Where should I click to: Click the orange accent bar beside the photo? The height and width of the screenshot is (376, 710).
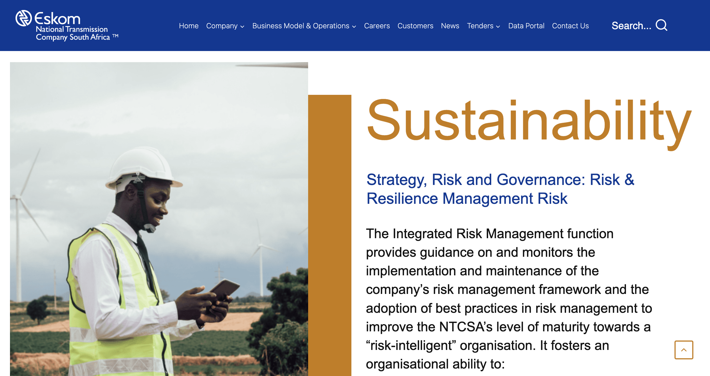pyautogui.click(x=330, y=236)
